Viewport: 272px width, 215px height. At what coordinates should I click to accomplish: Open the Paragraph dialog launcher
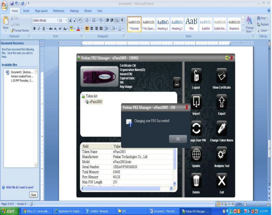pyautogui.click(x=124, y=36)
